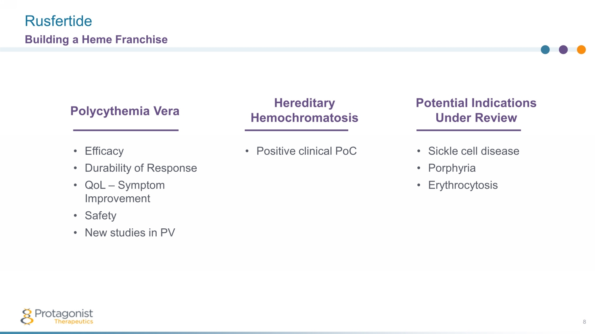
Task: Click the Porphyria bullet item
Action: tap(452, 168)
